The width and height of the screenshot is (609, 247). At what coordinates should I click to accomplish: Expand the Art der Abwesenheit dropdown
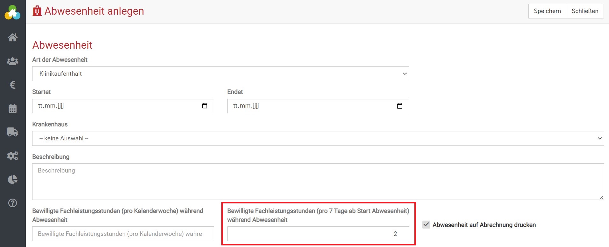point(220,74)
